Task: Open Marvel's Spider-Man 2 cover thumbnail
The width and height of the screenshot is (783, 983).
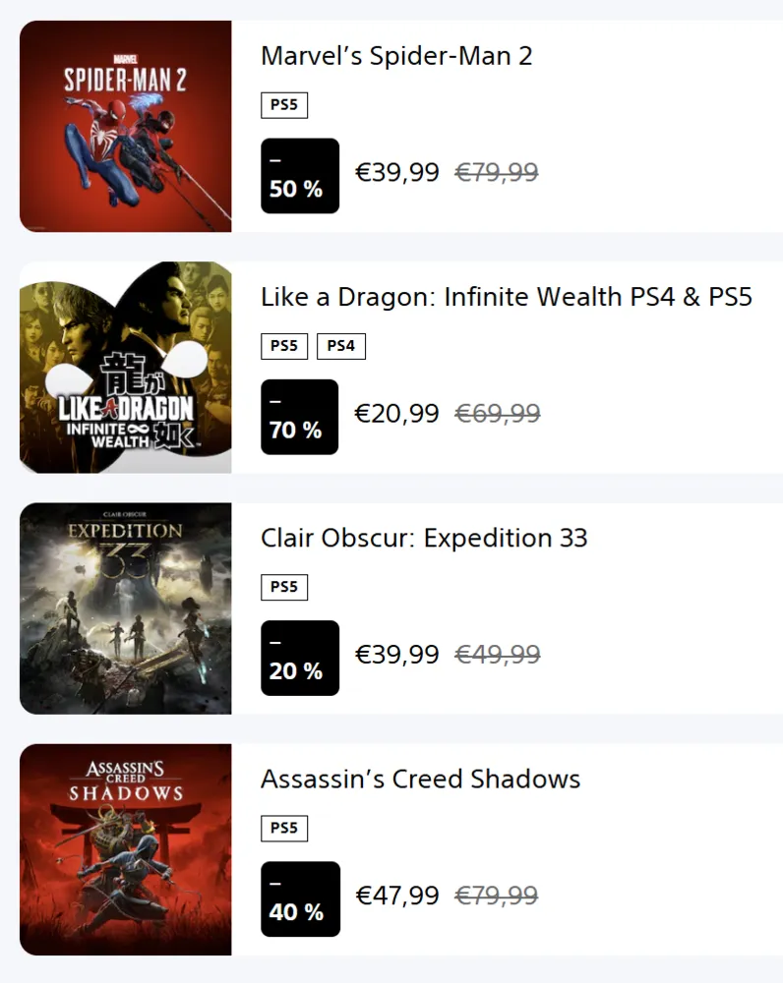Action: click(125, 126)
